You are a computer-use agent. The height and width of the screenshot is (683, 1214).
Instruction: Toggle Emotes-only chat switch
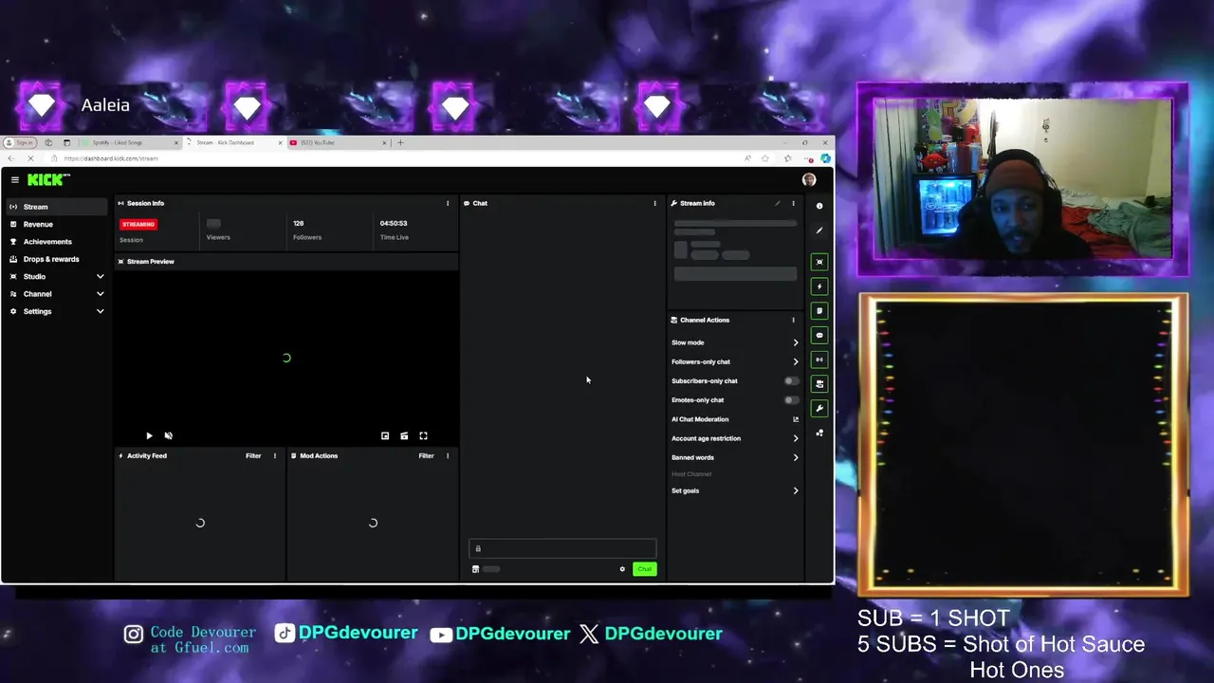tap(791, 400)
